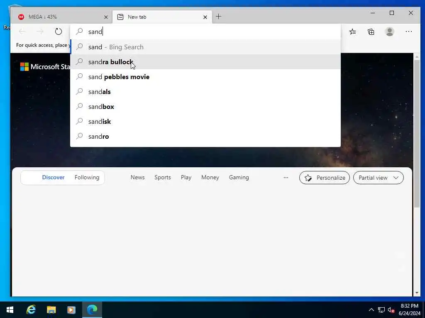The image size is (425, 318).
Task: Open the muted volume tray icon
Action: coord(391,310)
